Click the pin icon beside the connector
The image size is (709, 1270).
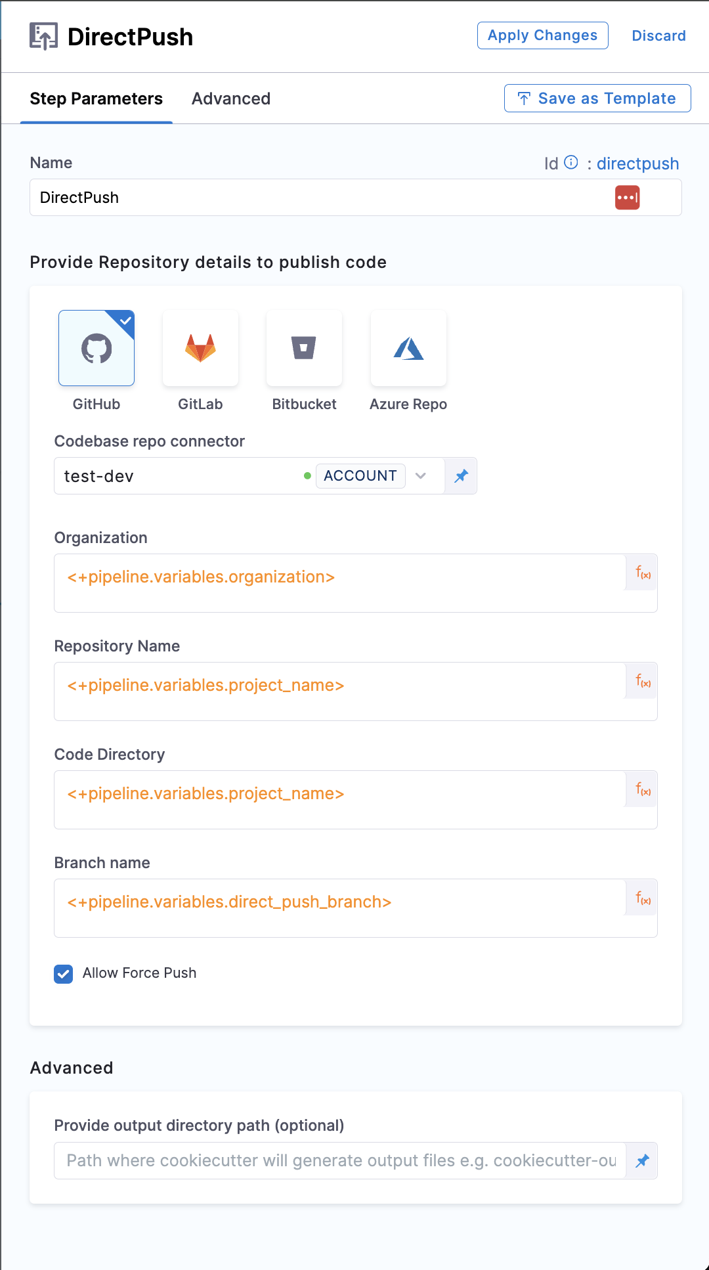pos(462,476)
